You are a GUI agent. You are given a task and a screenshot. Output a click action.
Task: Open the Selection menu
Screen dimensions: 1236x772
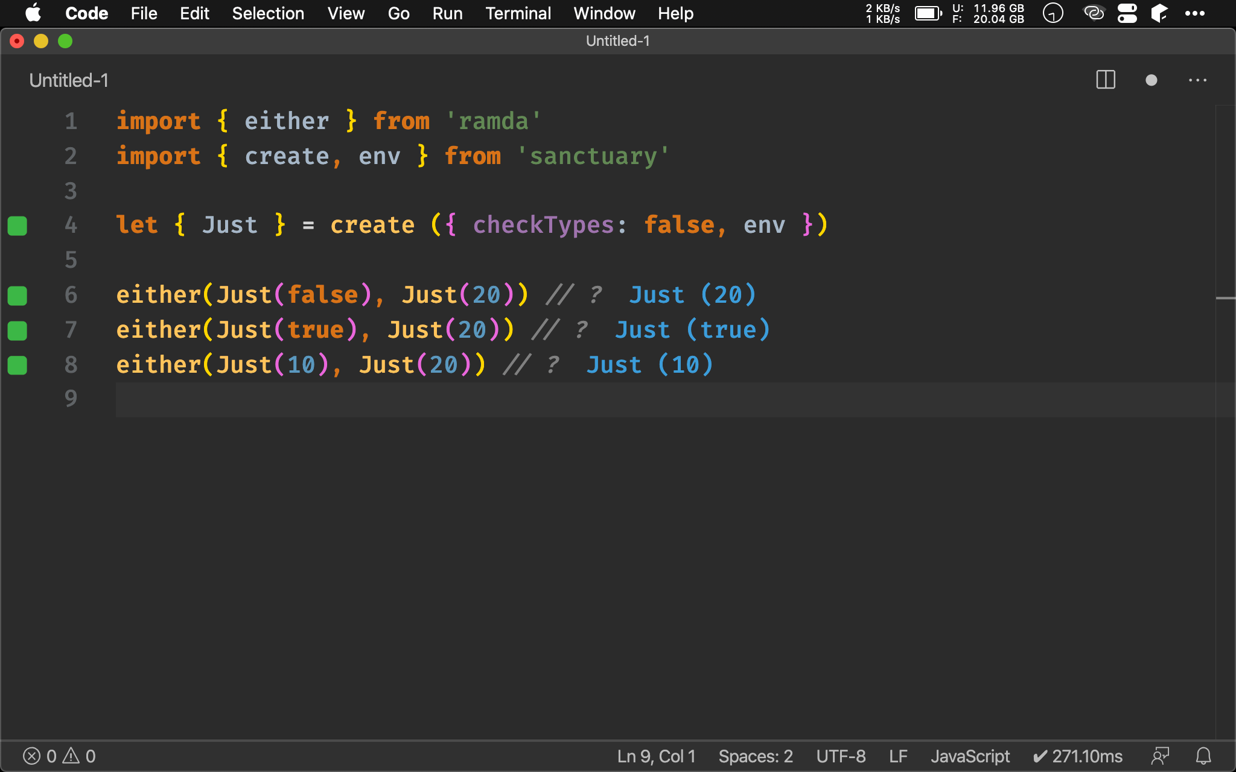[x=268, y=13]
